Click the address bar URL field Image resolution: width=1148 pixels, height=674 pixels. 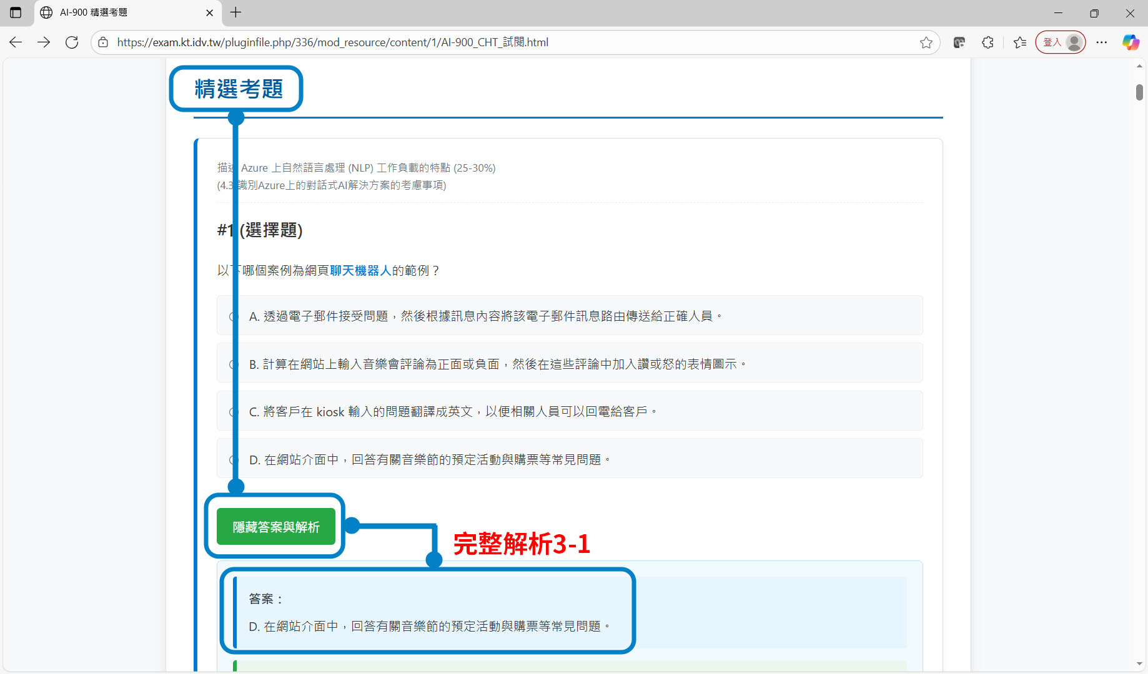pyautogui.click(x=500, y=42)
